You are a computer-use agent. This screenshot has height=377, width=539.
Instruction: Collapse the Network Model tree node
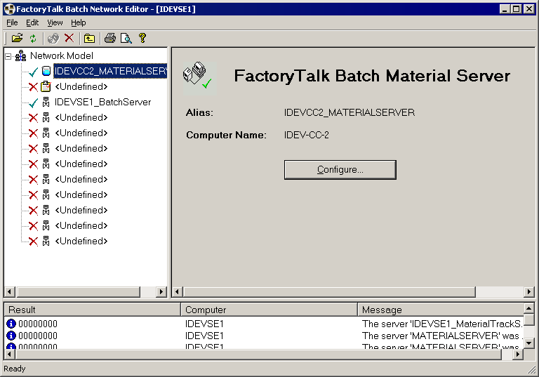coord(8,56)
